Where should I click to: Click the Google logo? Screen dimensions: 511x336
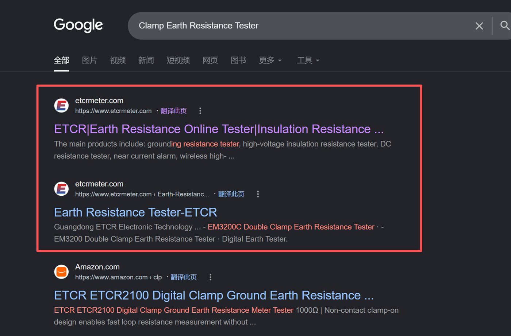[x=78, y=26]
